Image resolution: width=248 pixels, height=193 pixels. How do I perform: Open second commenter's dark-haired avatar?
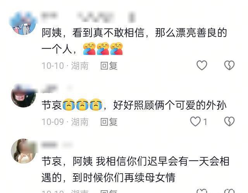[23, 96]
